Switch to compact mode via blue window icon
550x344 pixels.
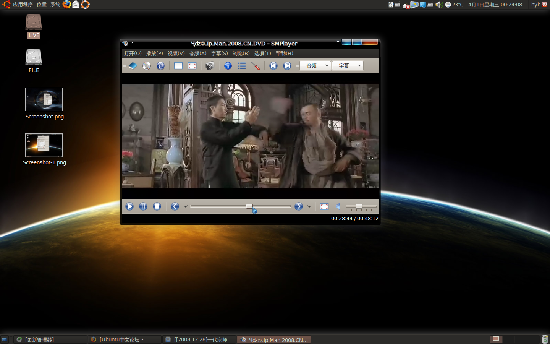tap(178, 66)
